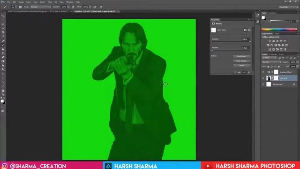The width and height of the screenshot is (300, 169).
Task: Click the Density slider track
Action: (231, 42)
